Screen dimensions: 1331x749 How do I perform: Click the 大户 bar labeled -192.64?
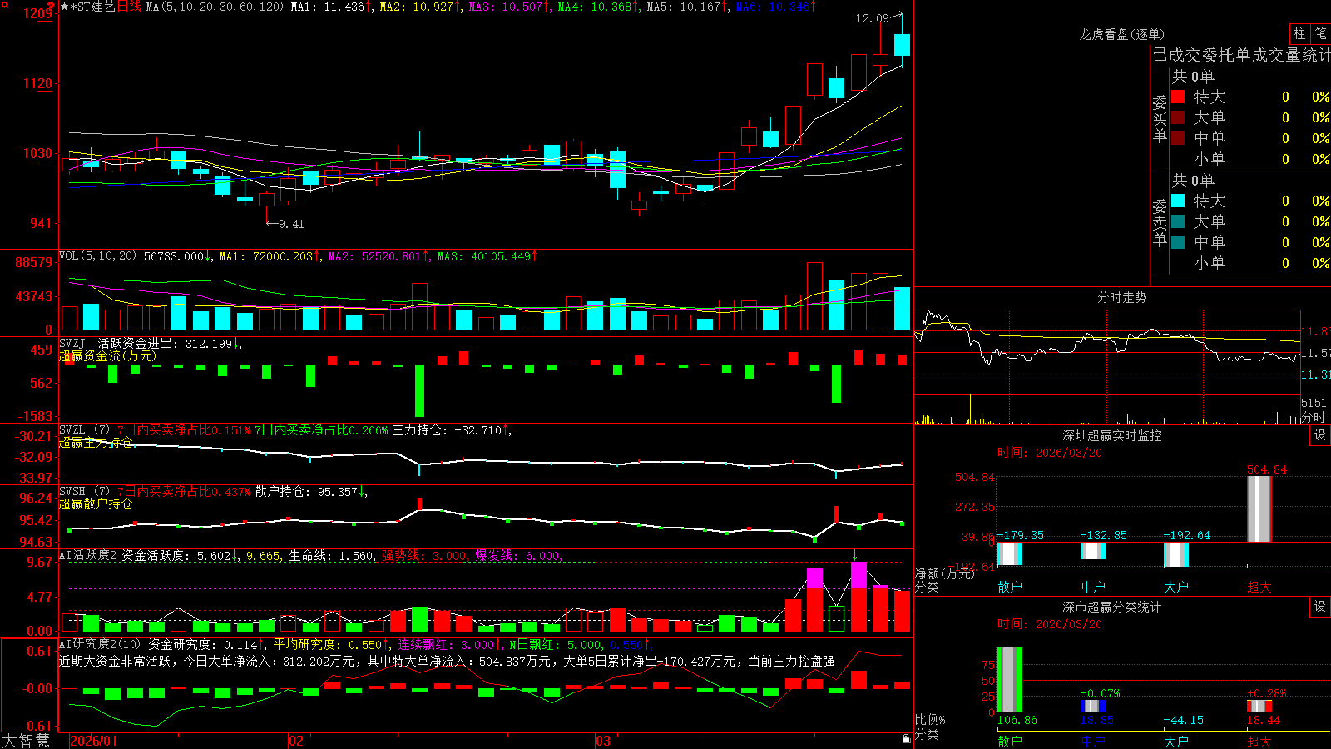pos(1176,554)
